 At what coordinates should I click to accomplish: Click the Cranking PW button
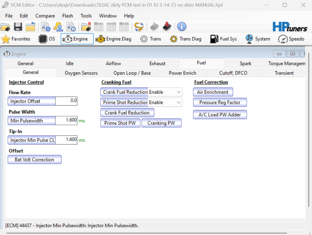point(161,123)
